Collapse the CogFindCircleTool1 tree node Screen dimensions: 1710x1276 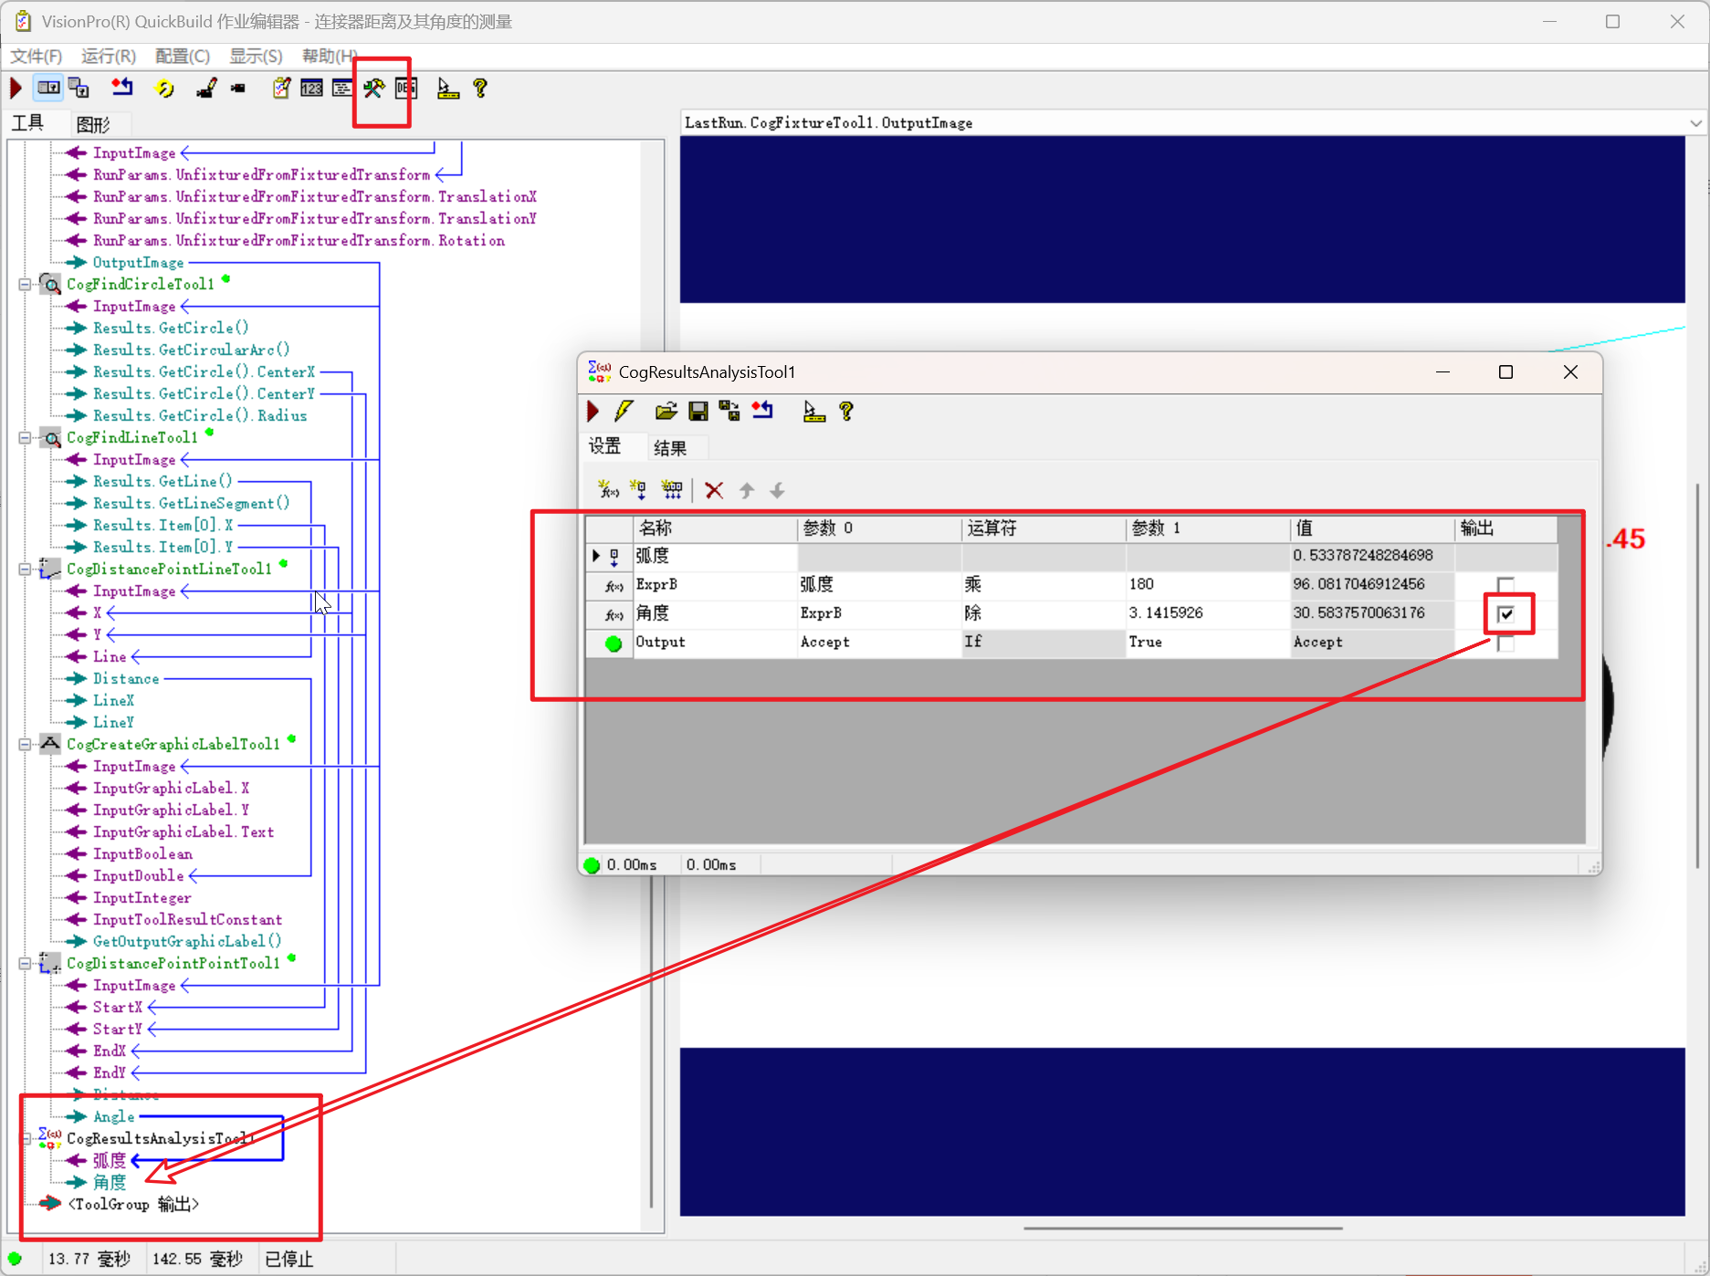pyautogui.click(x=26, y=285)
